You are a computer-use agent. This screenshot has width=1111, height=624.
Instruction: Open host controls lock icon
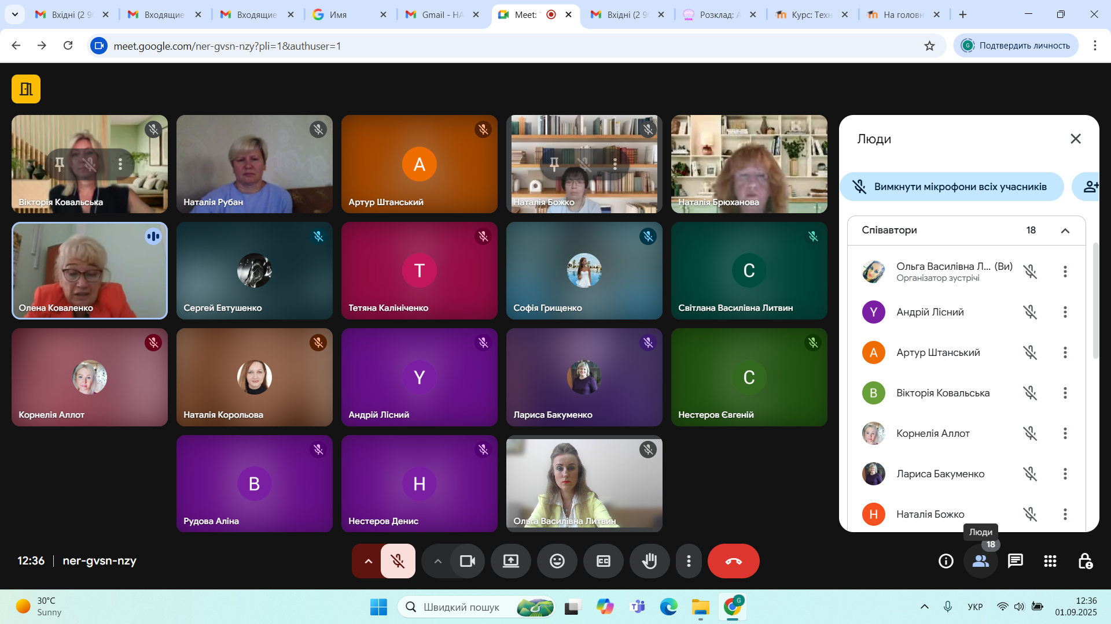click(1085, 561)
